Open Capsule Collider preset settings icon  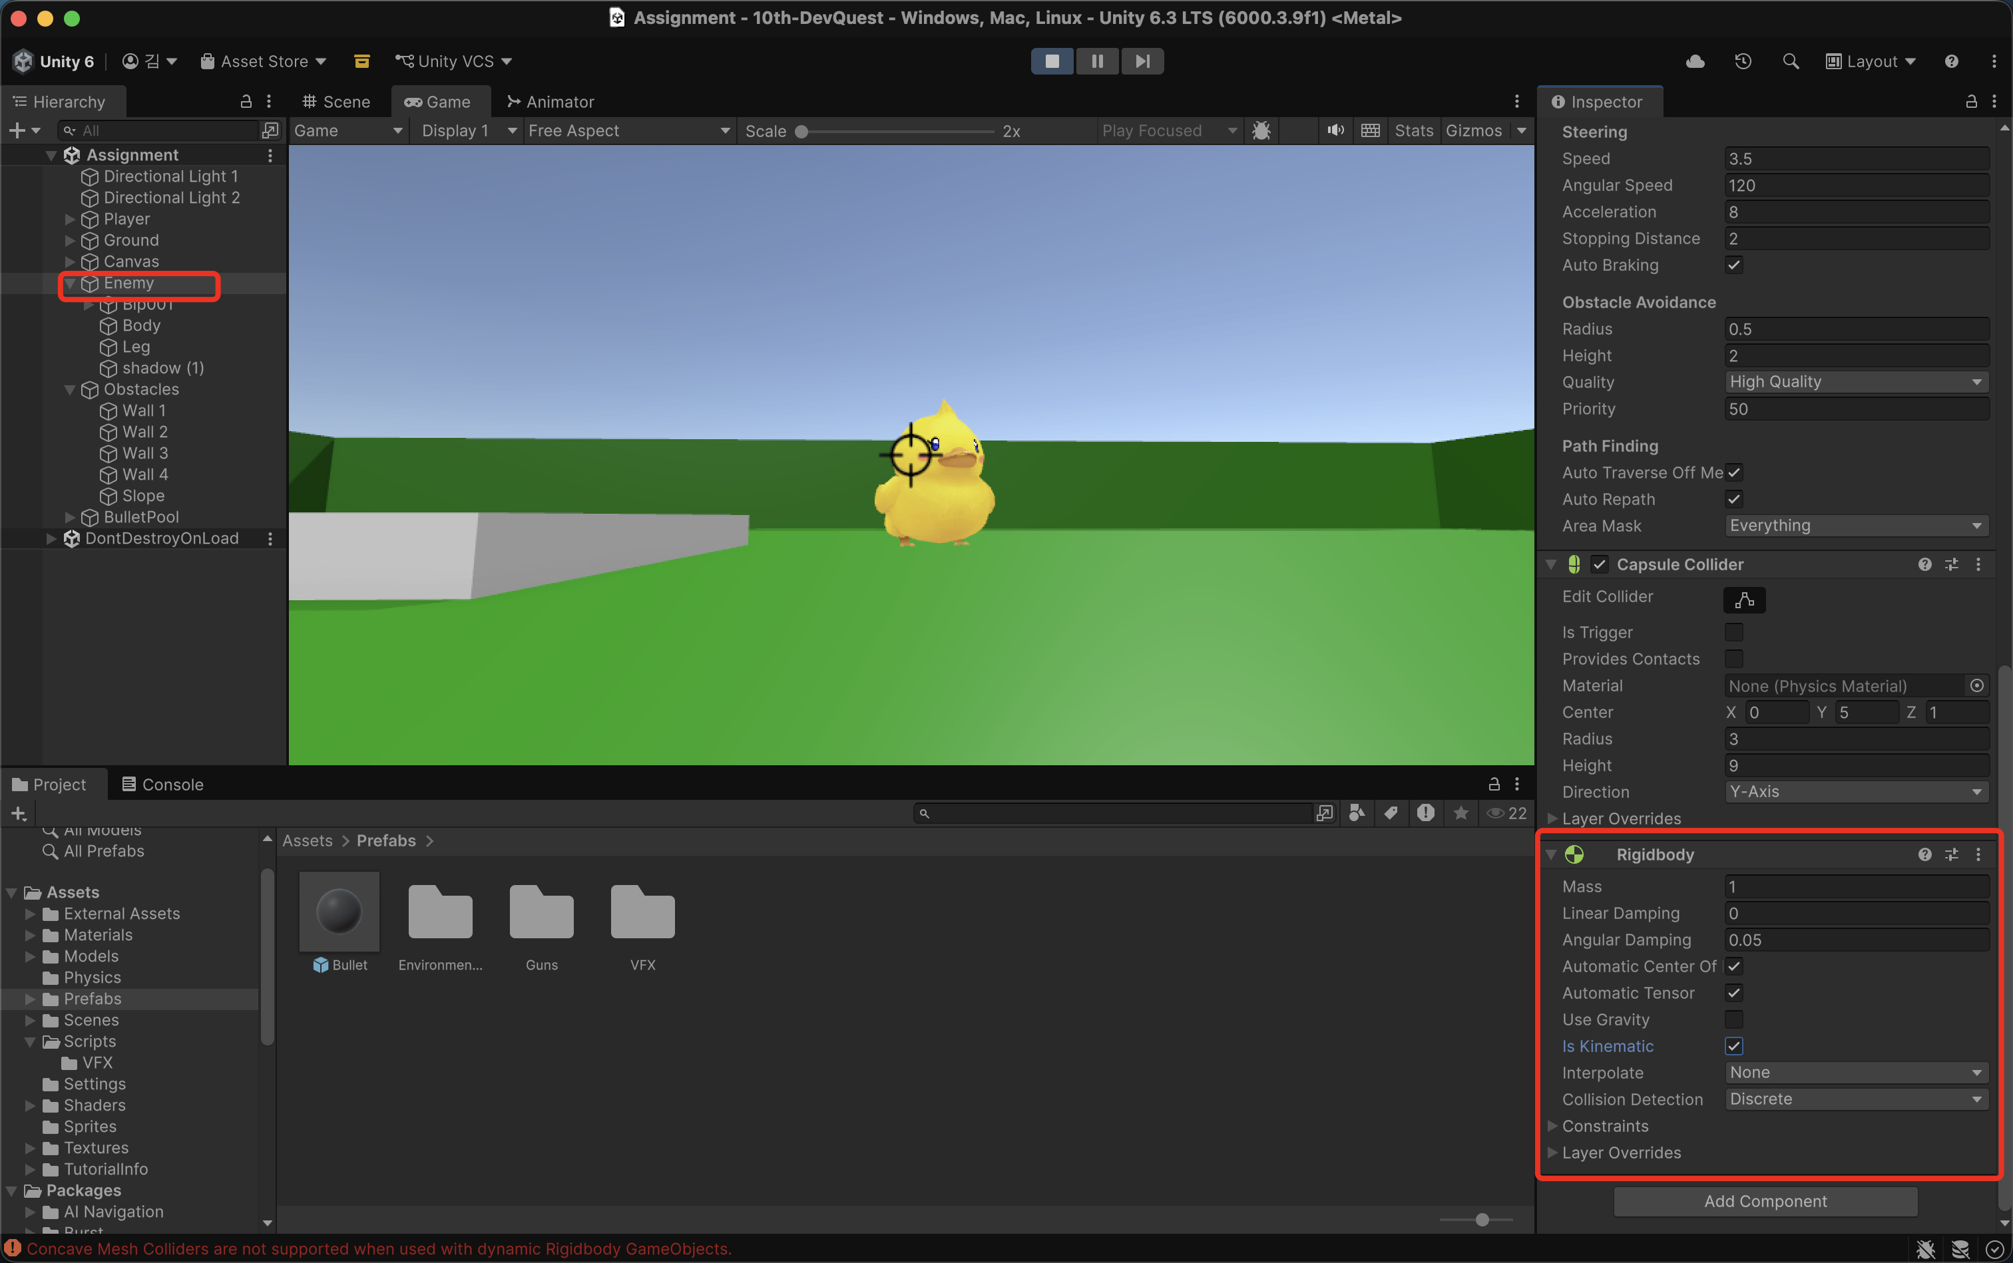[1951, 565]
